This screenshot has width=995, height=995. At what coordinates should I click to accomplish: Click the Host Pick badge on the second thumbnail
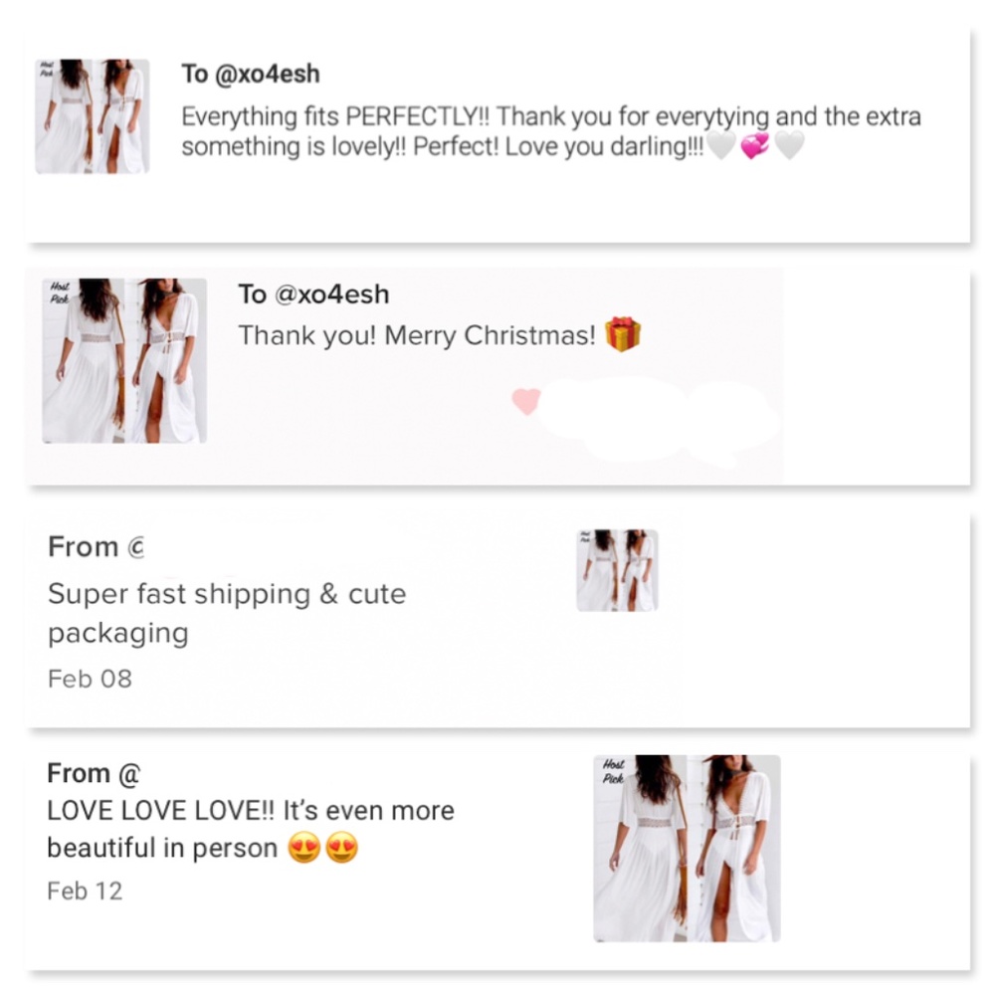[x=60, y=290]
